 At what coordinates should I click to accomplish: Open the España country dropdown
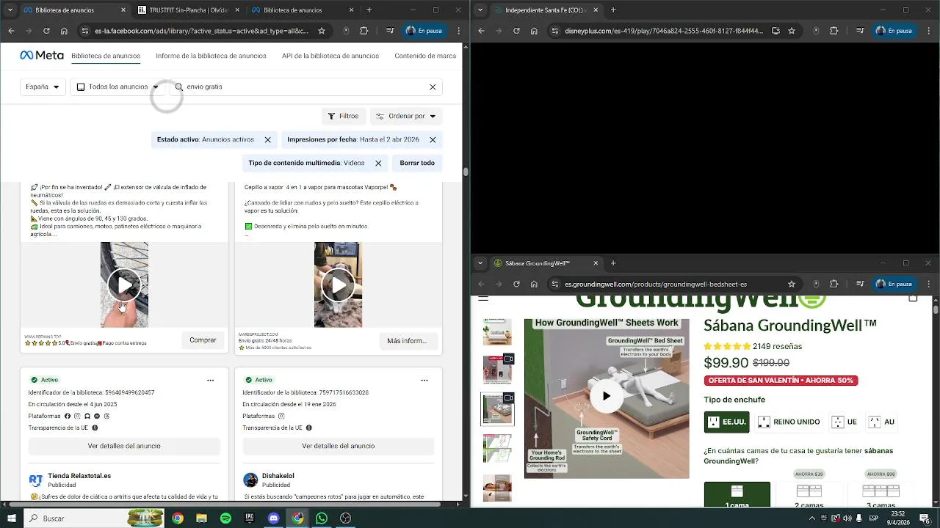(43, 87)
